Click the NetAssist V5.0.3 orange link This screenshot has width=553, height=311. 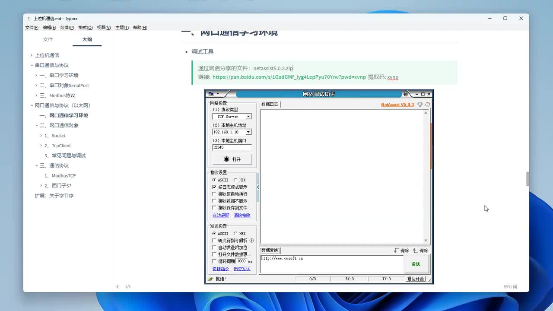click(x=397, y=105)
